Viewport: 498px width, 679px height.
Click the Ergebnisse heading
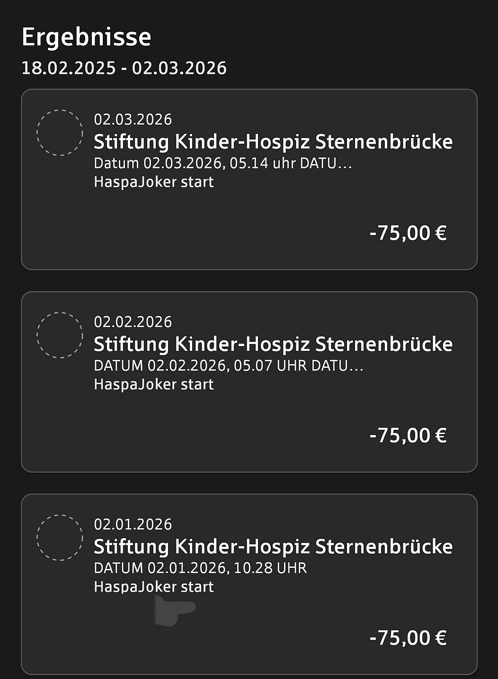tap(86, 37)
